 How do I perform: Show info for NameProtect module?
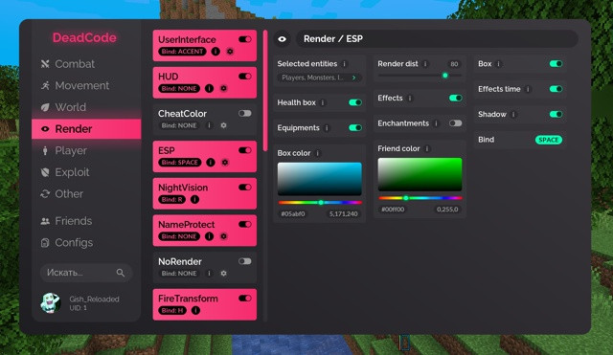pyautogui.click(x=209, y=236)
